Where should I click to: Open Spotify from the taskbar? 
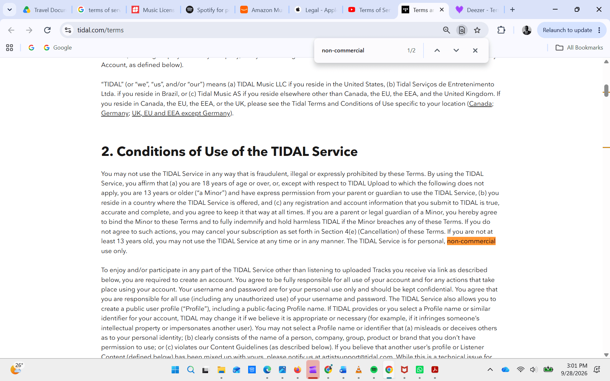374,370
